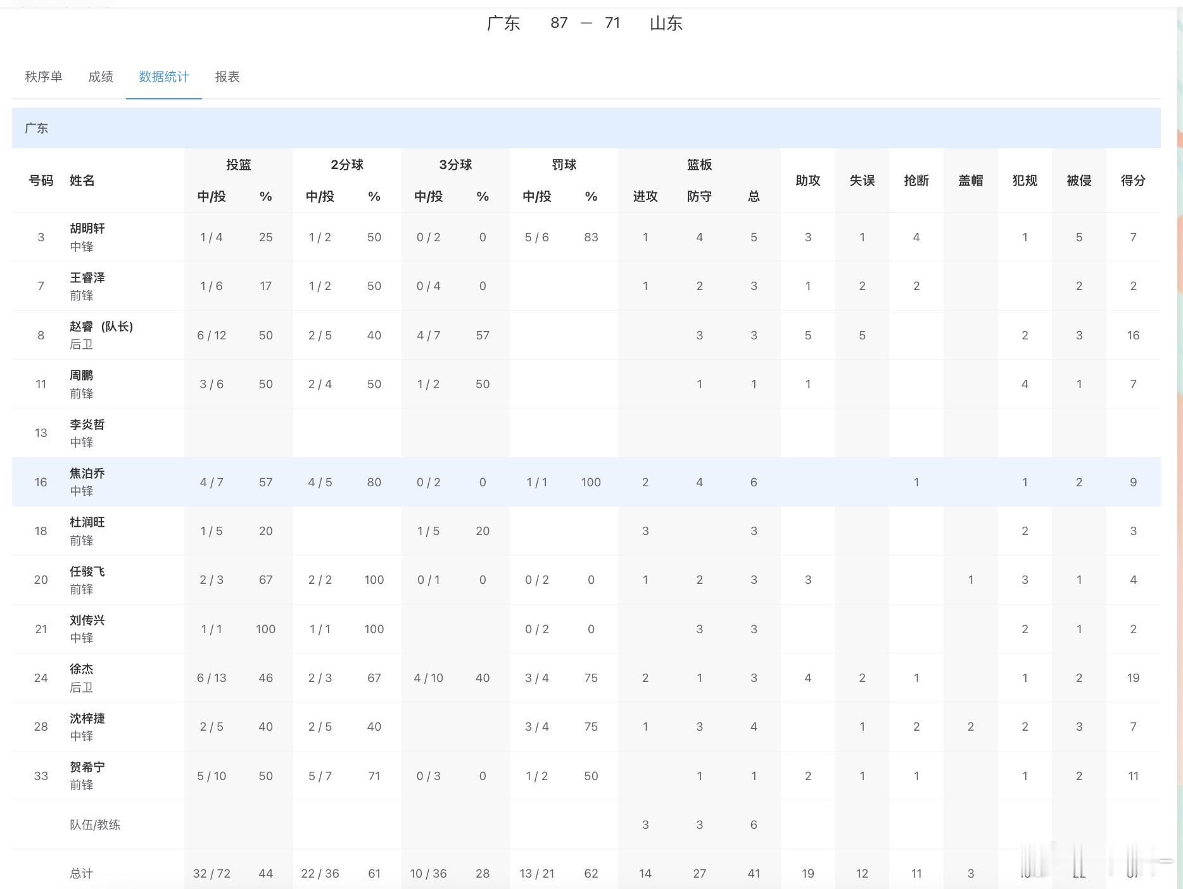Click the 广东 team name beside score 87
This screenshot has width=1183, height=889.
coord(503,23)
